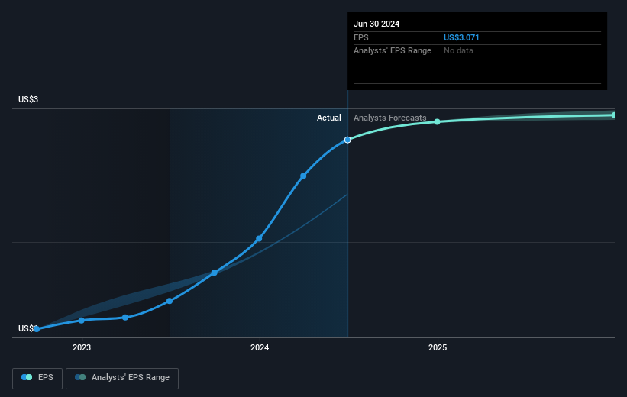Click the 2024 x-axis label
627x397 pixels.
click(260, 347)
